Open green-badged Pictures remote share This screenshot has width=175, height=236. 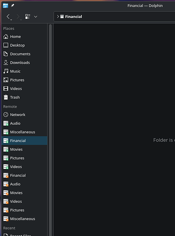click(24, 158)
